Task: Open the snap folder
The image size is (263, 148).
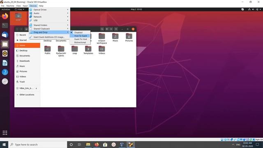Action: coord(75,50)
